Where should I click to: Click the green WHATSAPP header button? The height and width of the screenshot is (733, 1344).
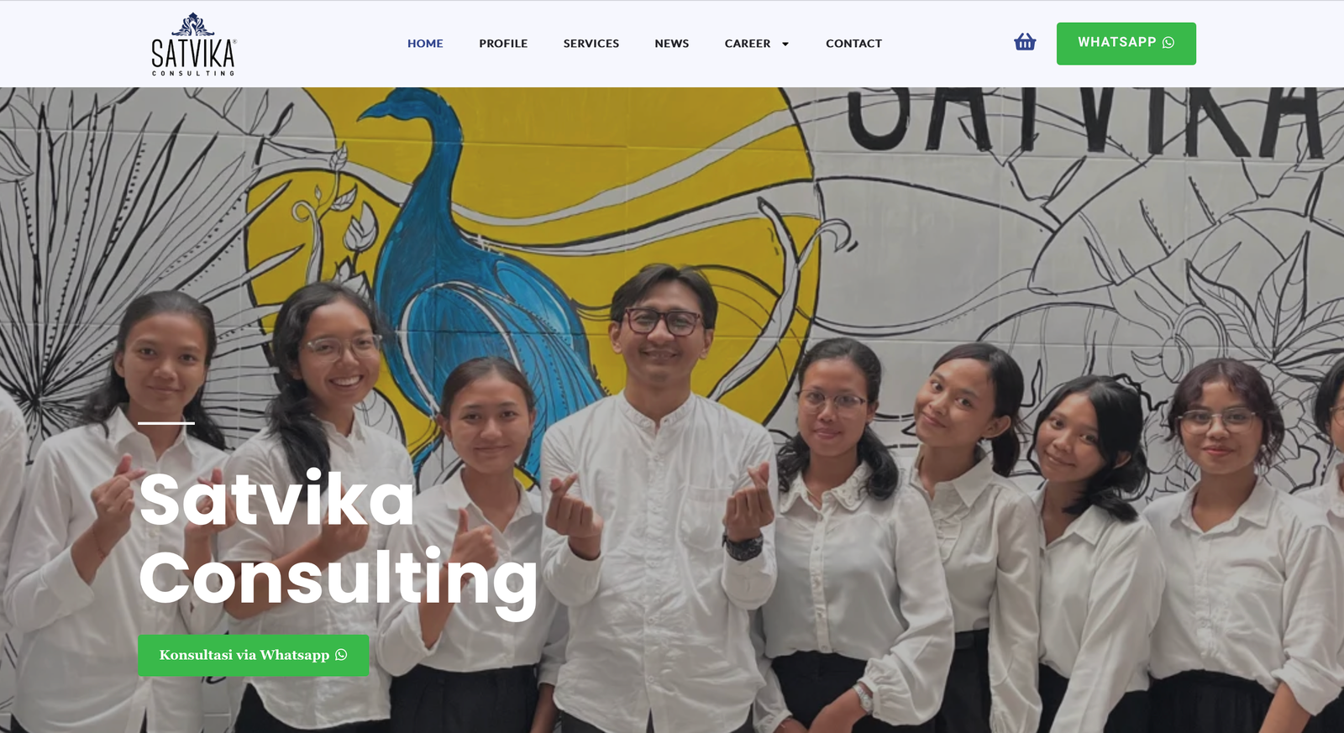click(x=1126, y=44)
